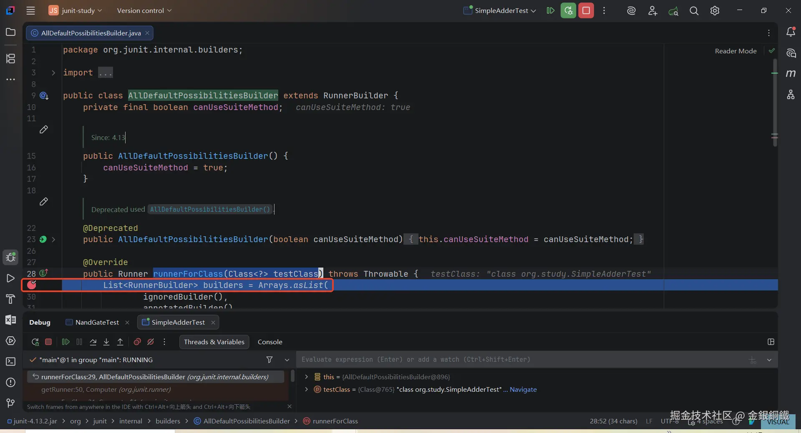Open View Breakpoints from debug toolbar

pos(137,342)
